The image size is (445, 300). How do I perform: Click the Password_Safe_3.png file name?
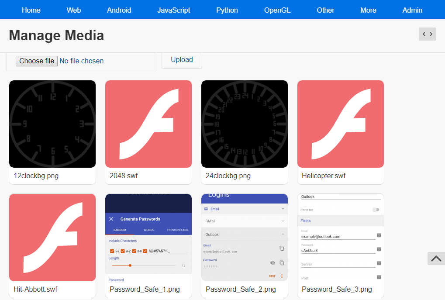coord(337,289)
